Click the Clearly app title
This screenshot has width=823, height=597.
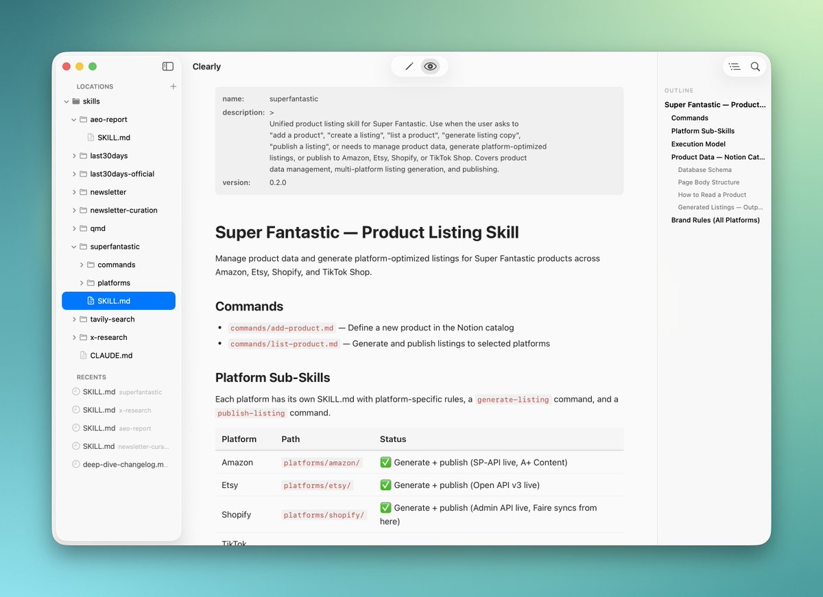(206, 66)
